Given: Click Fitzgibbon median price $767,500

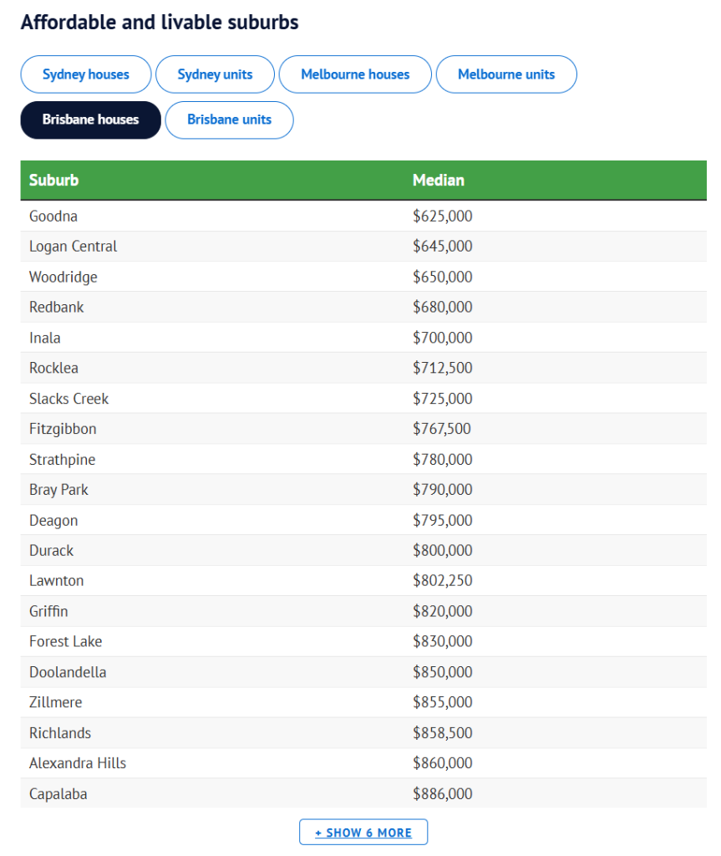Looking at the screenshot, I should 442,429.
